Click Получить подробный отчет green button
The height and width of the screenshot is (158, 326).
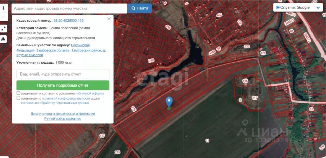pos(63,85)
